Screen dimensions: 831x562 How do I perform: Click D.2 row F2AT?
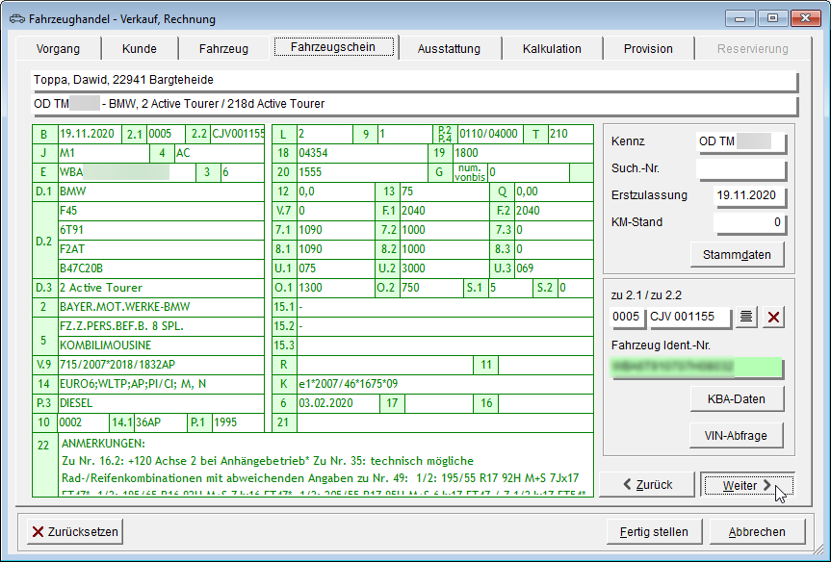click(161, 249)
